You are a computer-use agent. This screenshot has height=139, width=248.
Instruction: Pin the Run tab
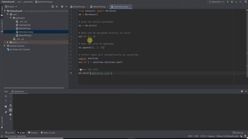click(6, 112)
